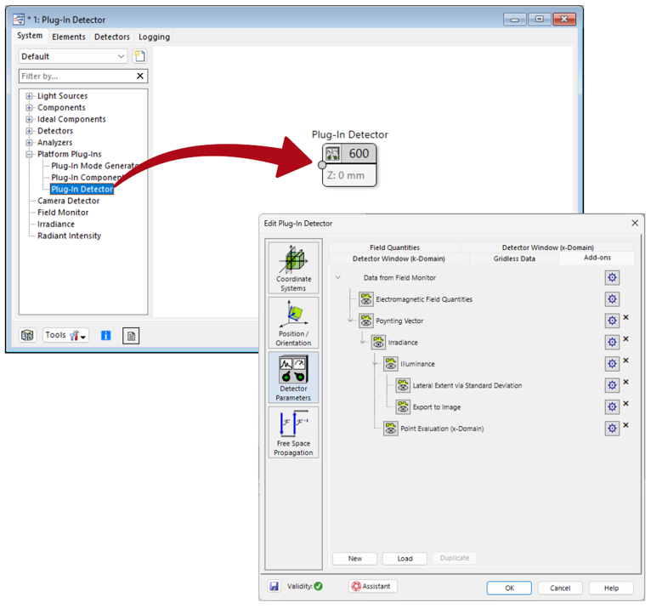This screenshot has width=651, height=608.
Task: Click the blue info icon beside Tools
Action: [x=106, y=336]
